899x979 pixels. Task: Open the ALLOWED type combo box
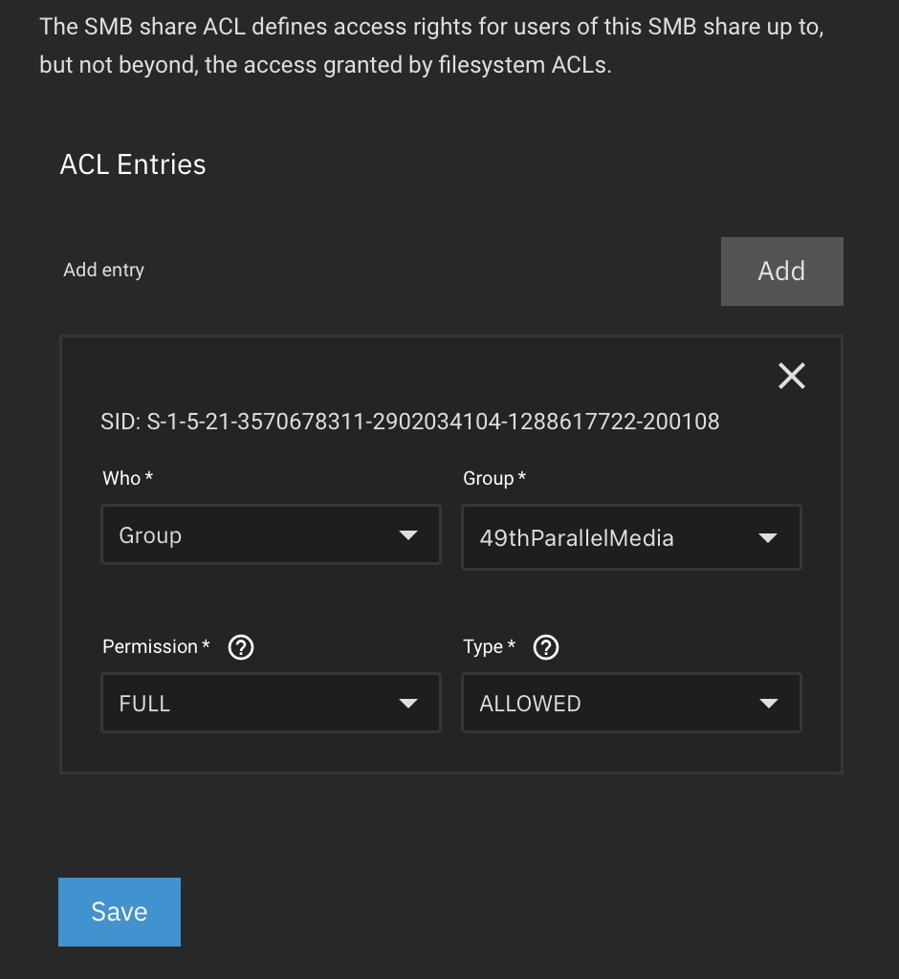click(612, 704)
